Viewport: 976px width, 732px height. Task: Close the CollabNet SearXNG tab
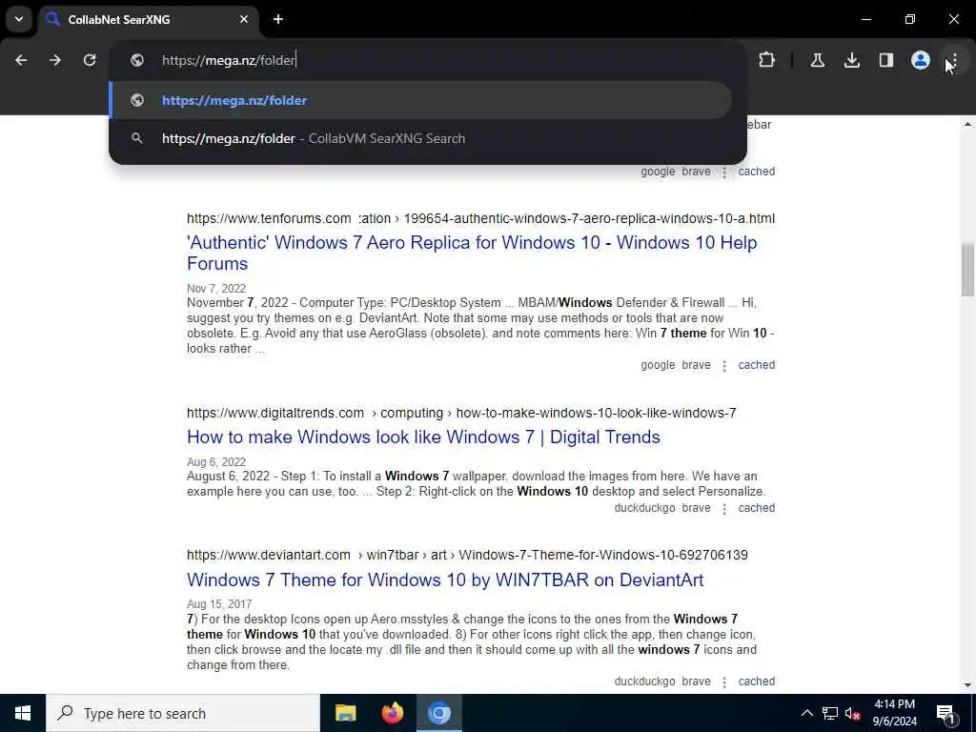244,19
